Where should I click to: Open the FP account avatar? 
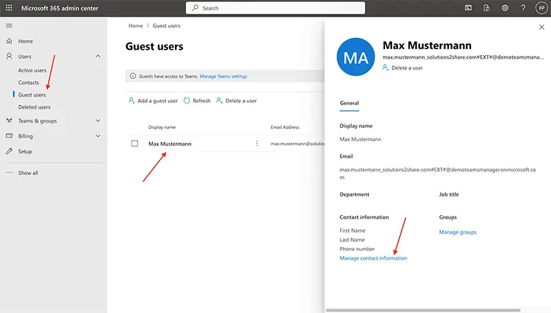click(x=541, y=8)
